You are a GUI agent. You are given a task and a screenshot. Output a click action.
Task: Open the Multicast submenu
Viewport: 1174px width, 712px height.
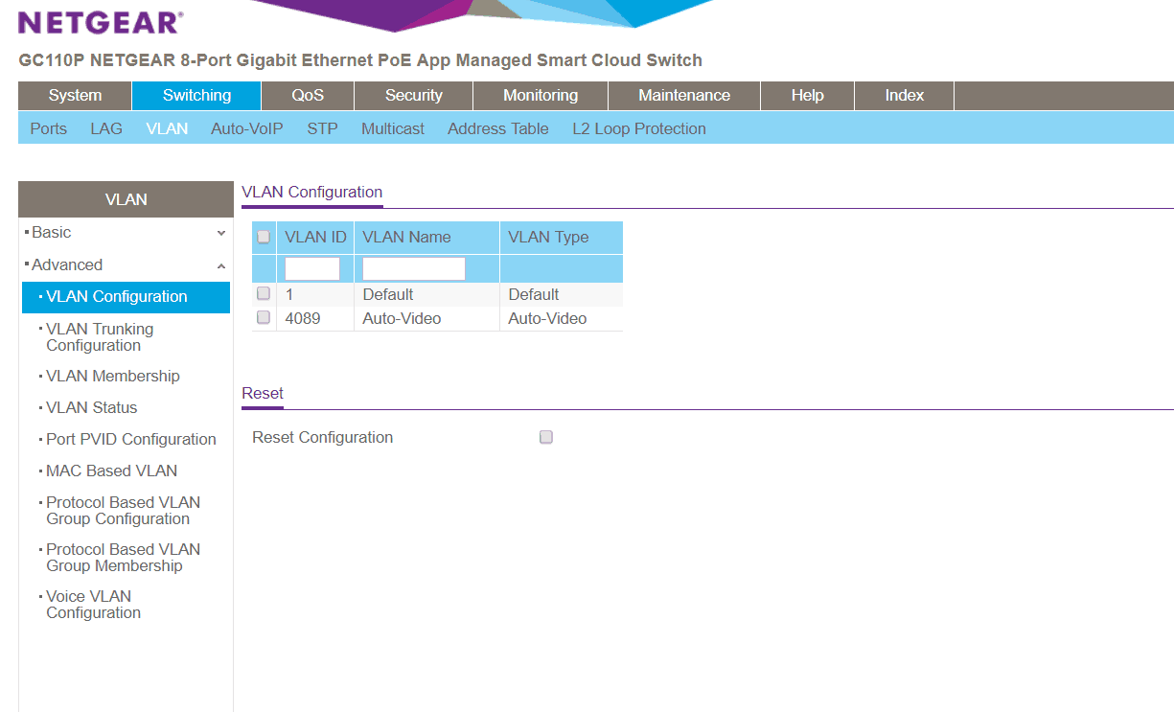tap(393, 128)
